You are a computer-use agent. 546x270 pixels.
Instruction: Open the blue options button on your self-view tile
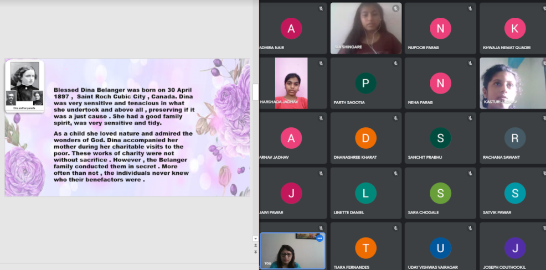(x=320, y=238)
